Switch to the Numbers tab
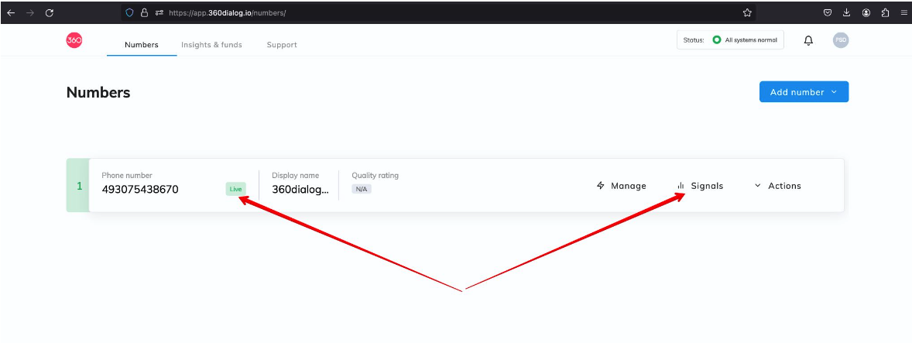912x343 pixels. coord(142,45)
